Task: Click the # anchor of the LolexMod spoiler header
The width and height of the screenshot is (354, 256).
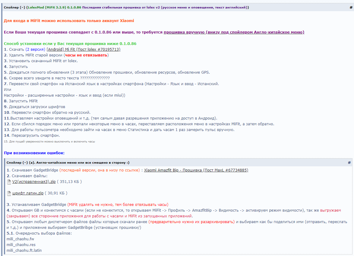Action: [351, 8]
